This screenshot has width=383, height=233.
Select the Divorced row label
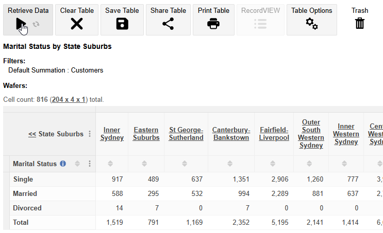[x=27, y=208]
